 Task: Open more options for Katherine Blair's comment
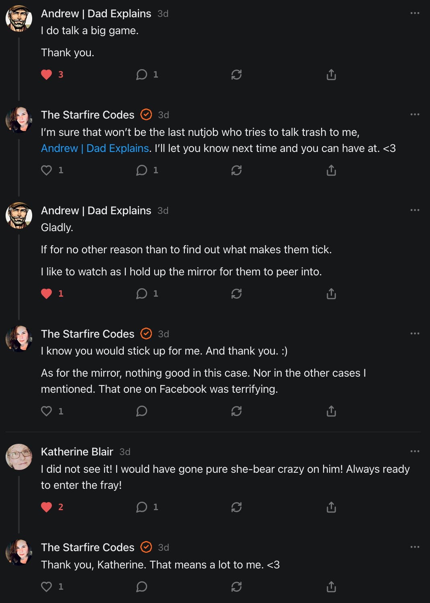(x=415, y=451)
